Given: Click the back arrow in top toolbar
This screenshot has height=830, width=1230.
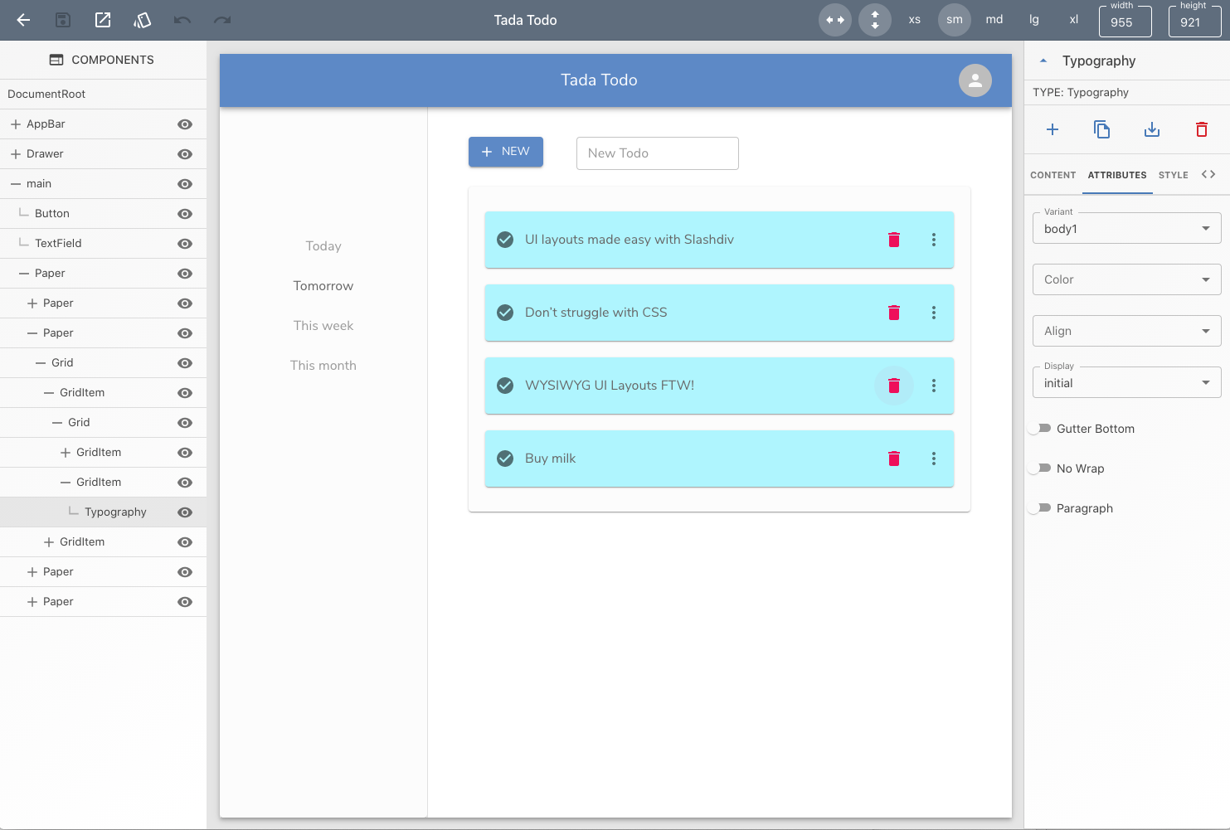Looking at the screenshot, I should click(23, 20).
